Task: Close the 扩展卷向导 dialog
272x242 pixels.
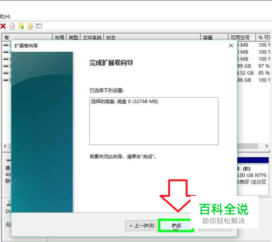Action: pyautogui.click(x=231, y=46)
